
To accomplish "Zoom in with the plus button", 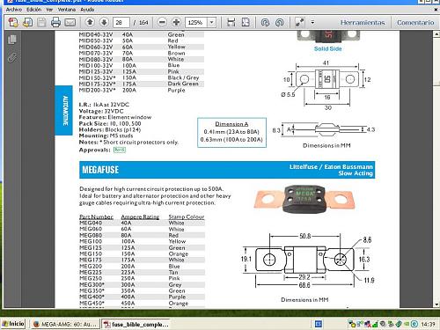I will [176, 22].
